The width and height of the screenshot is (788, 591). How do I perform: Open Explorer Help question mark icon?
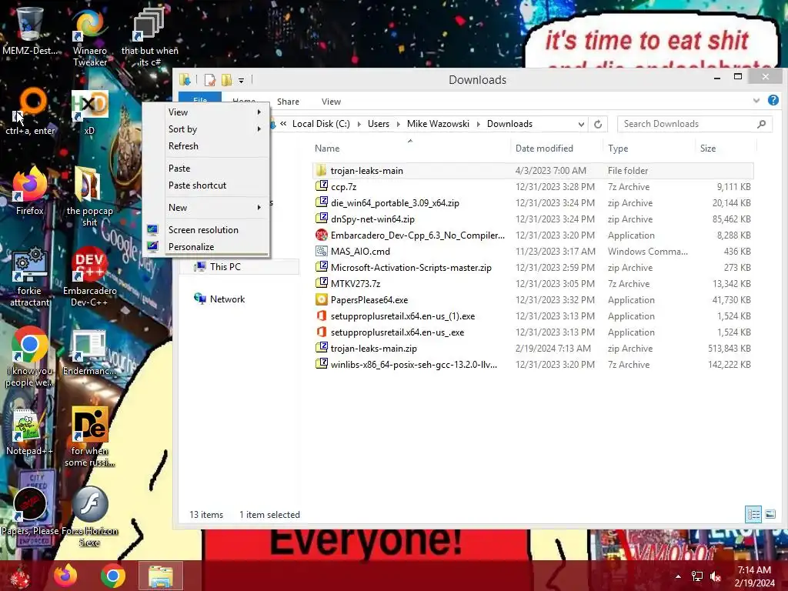773,101
